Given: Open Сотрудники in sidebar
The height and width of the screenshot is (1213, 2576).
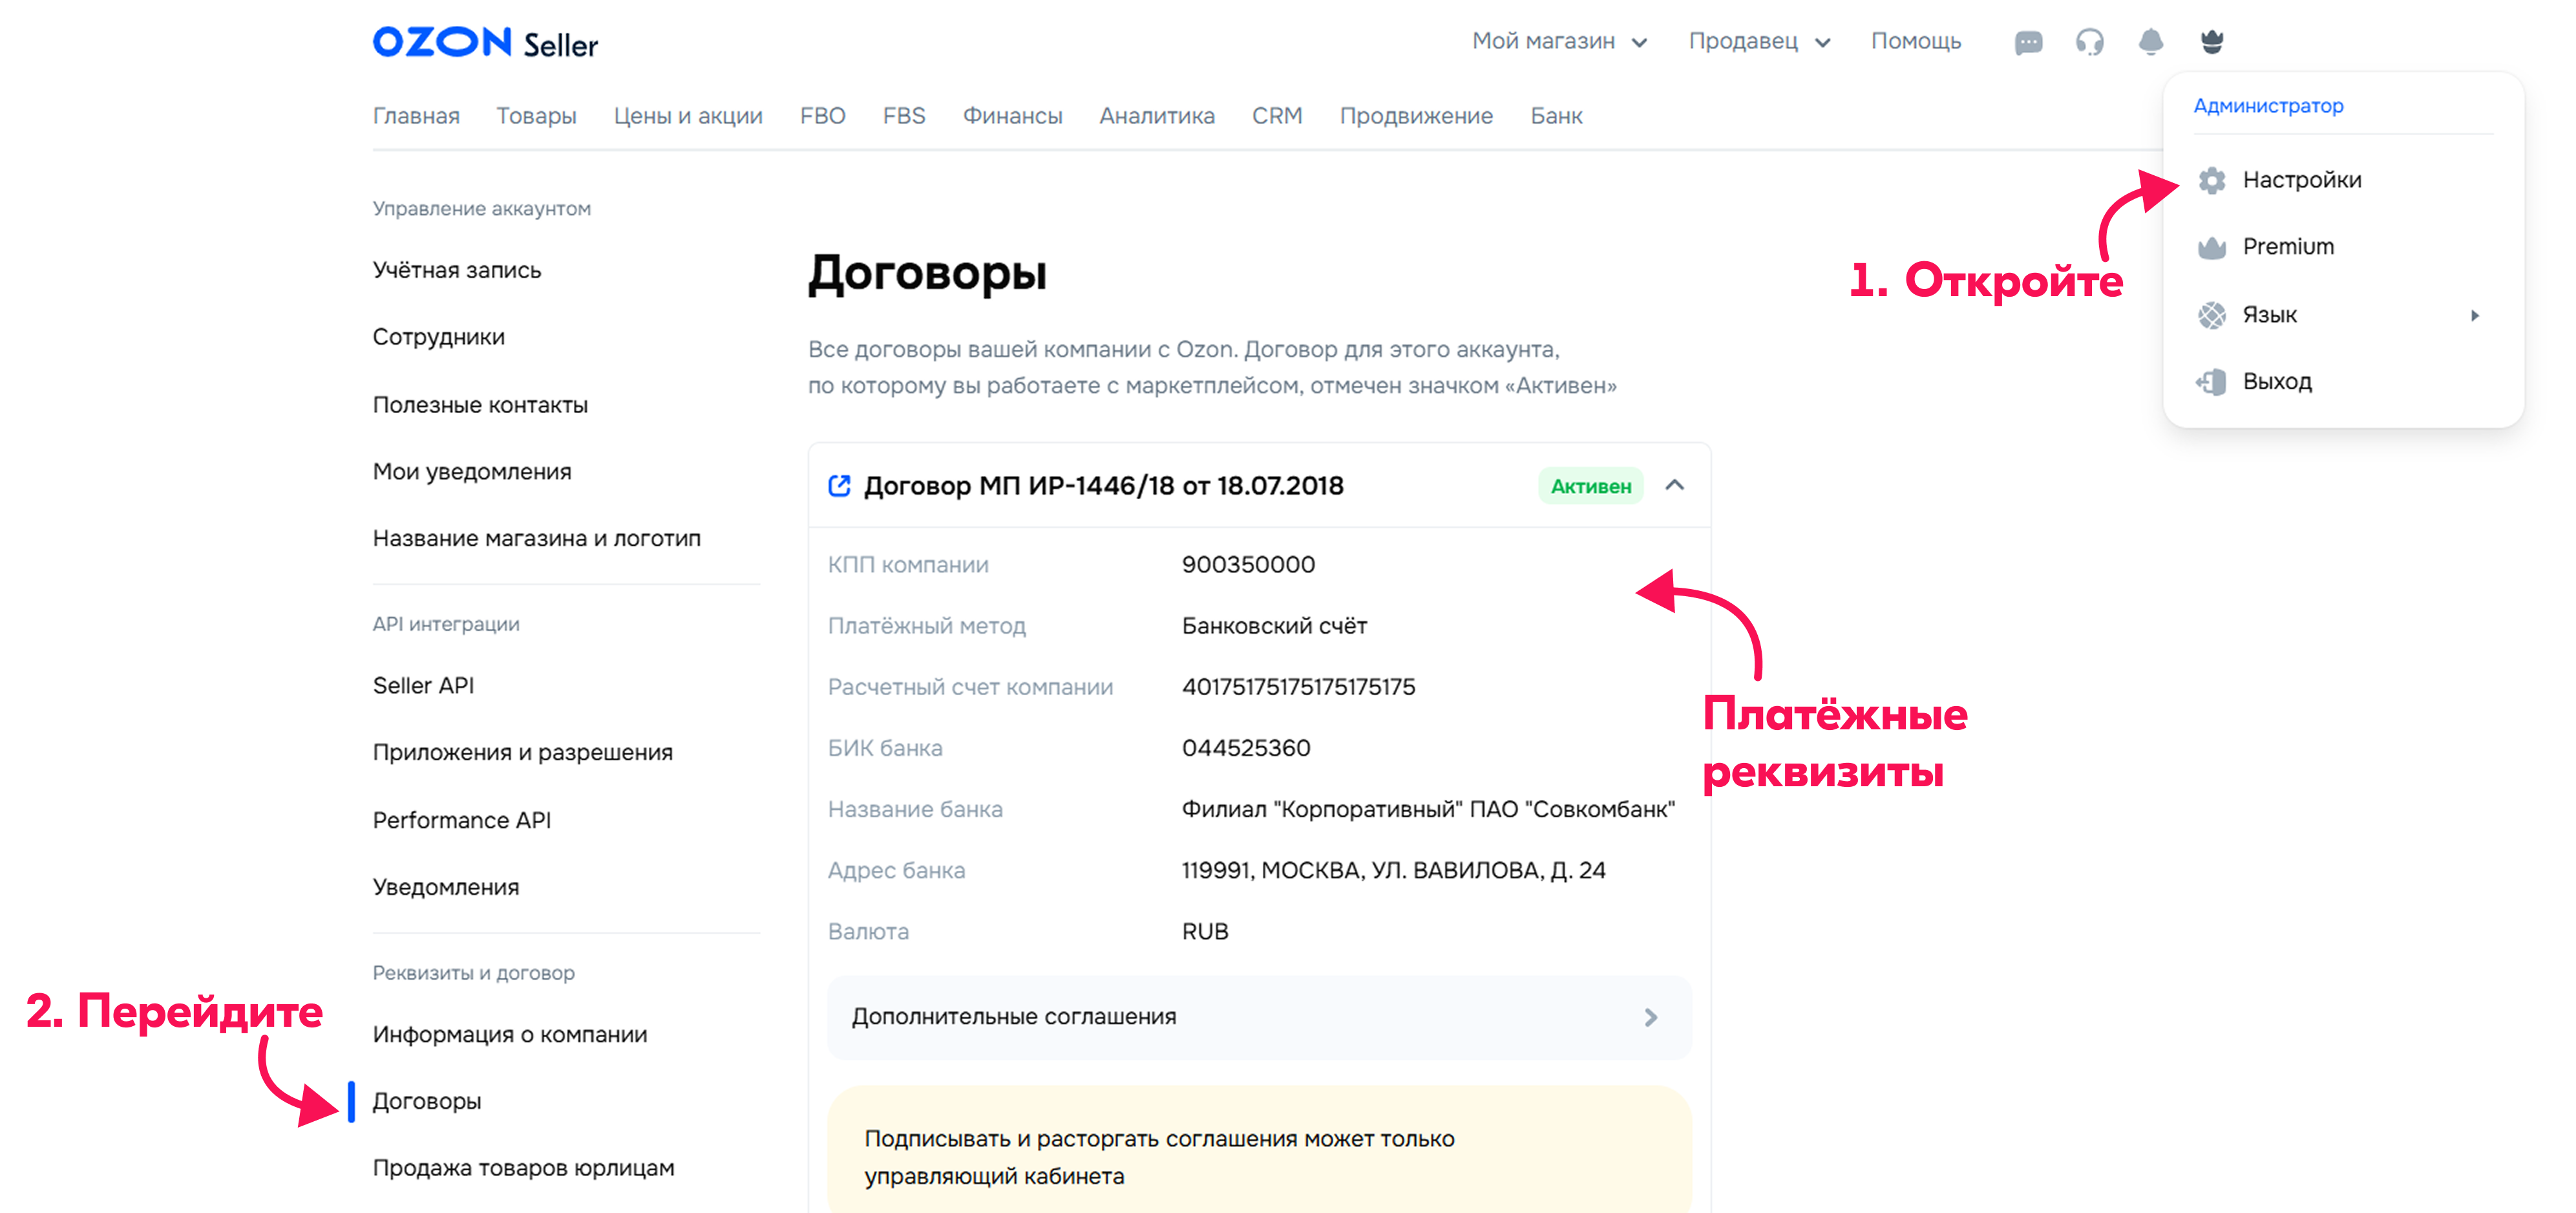Looking at the screenshot, I should [438, 338].
